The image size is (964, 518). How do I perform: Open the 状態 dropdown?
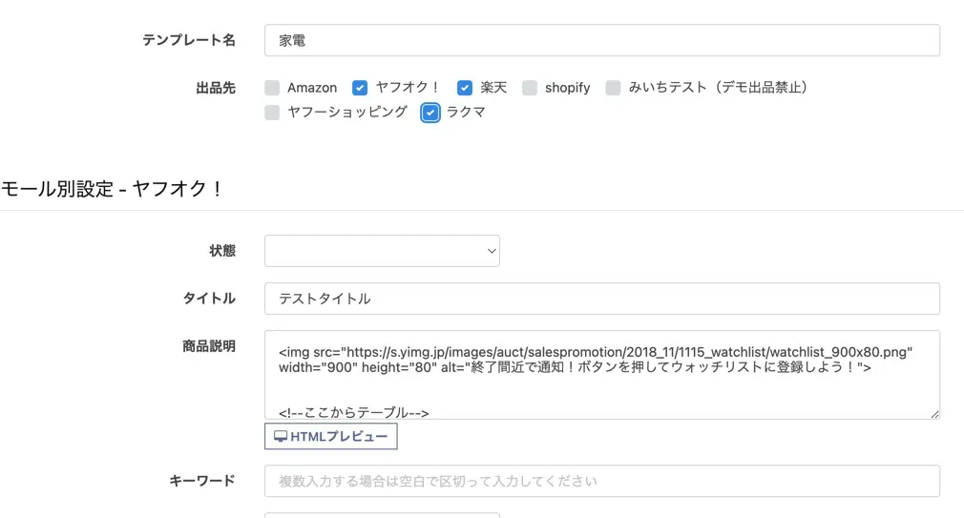tap(382, 251)
